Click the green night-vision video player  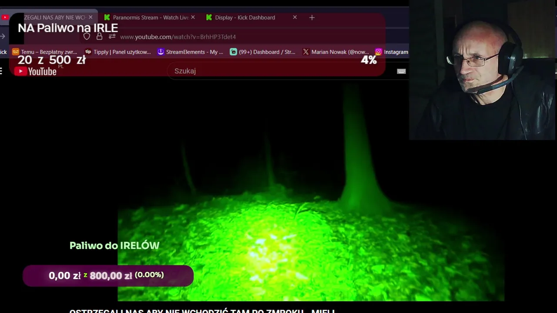tap(311, 191)
